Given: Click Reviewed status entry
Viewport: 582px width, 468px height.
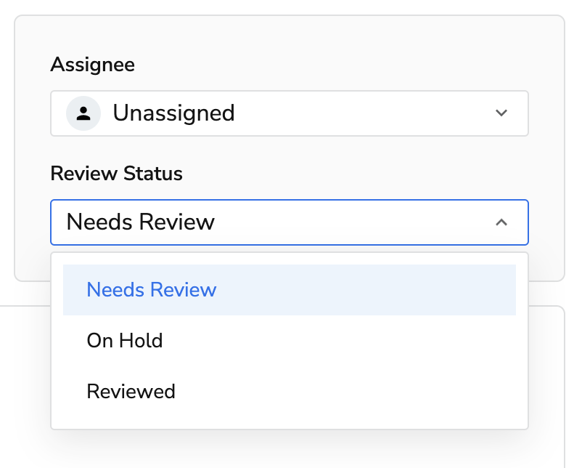Looking at the screenshot, I should (x=131, y=391).
